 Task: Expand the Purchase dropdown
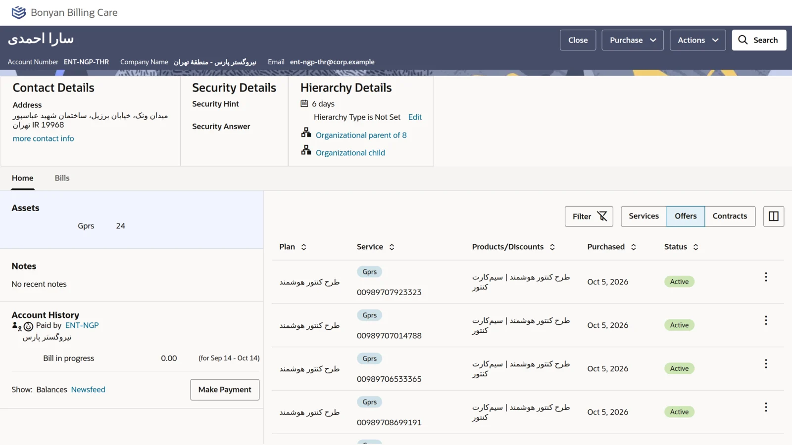[x=633, y=40]
